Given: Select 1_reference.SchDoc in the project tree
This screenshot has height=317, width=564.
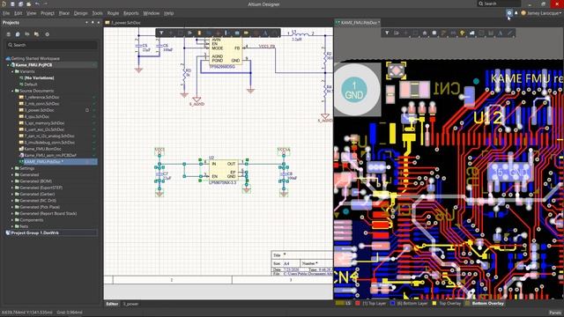Looking at the screenshot, I should click(x=41, y=98).
